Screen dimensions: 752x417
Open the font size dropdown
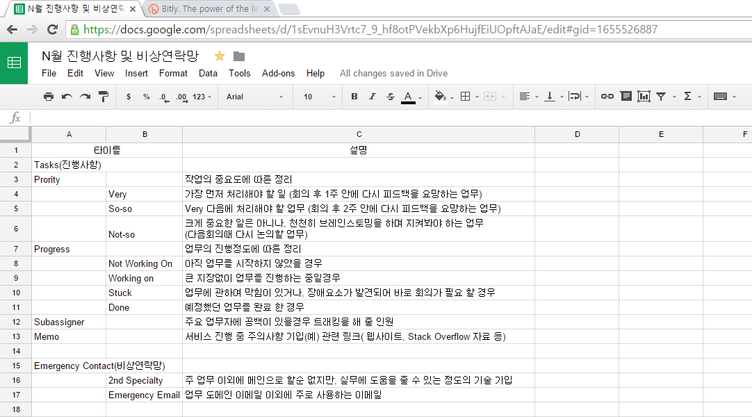point(319,97)
